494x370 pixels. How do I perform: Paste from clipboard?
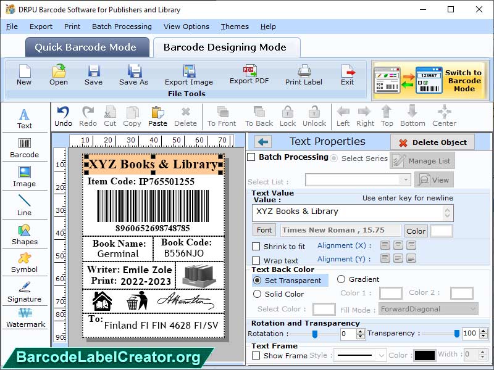pyautogui.click(x=157, y=117)
